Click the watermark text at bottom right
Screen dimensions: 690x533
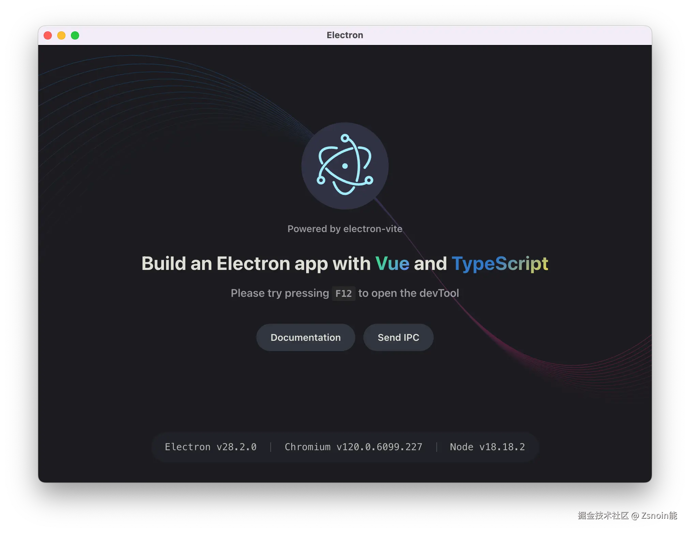coord(627,515)
